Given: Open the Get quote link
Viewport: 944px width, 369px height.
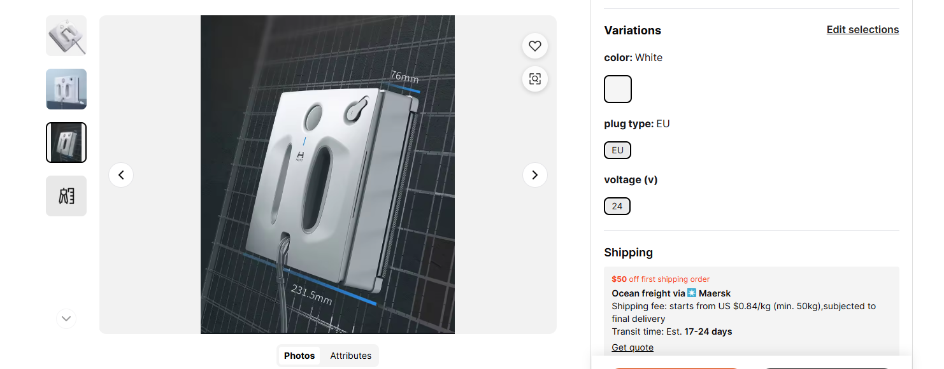Looking at the screenshot, I should coord(633,347).
